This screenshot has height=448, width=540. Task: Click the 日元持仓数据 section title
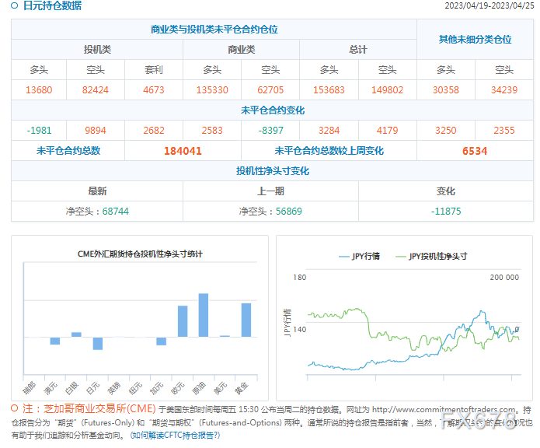pos(52,5)
